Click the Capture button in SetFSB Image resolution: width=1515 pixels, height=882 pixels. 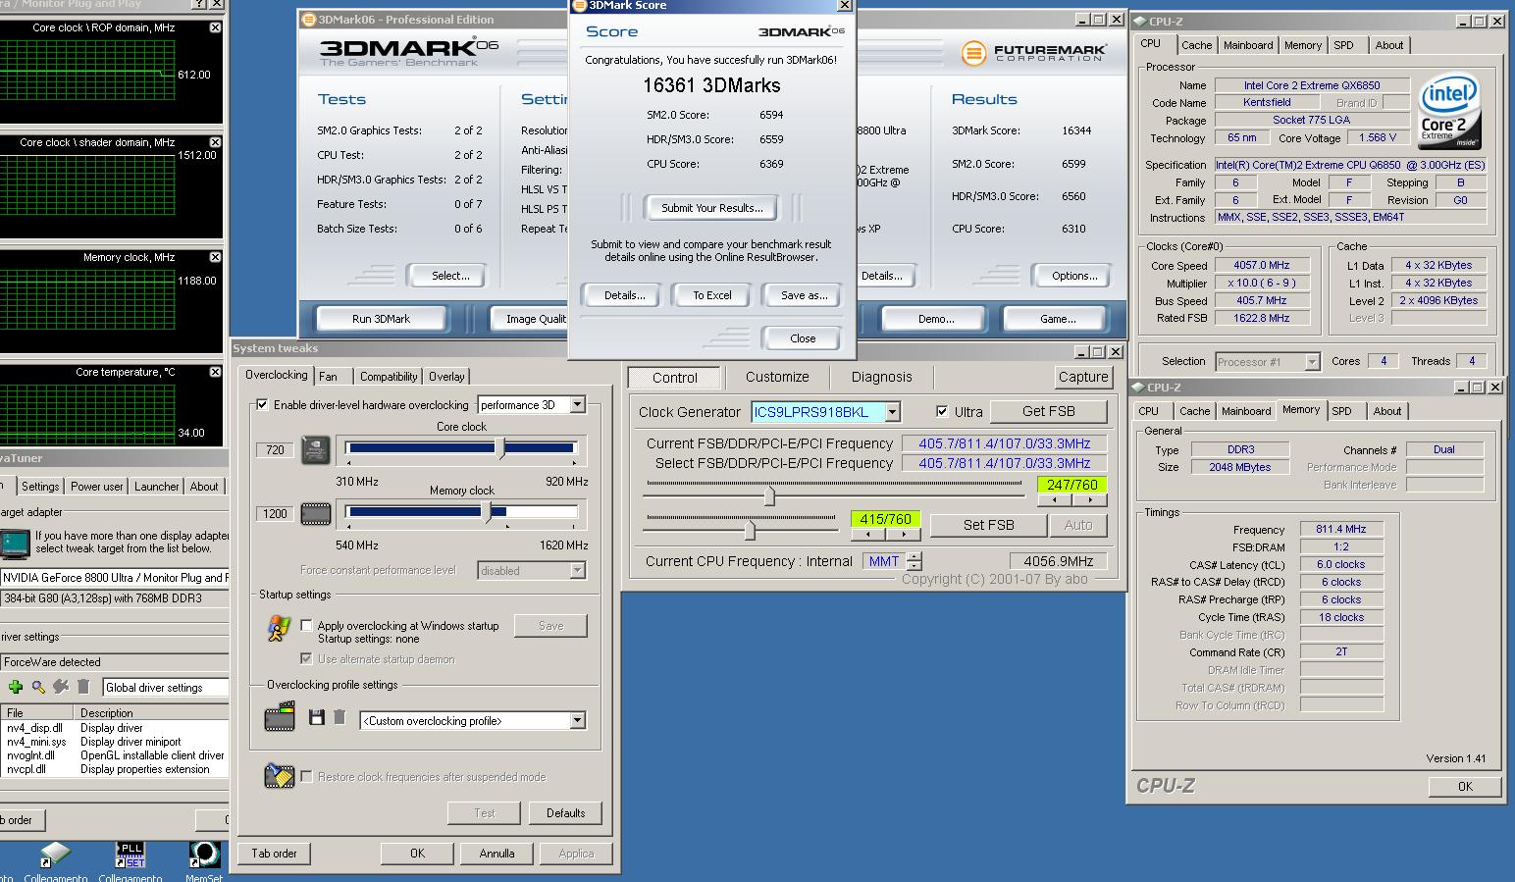1083,377
